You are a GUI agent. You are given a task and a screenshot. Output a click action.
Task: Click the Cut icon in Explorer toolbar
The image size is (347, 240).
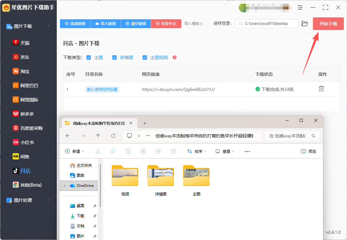pyautogui.click(x=97, y=151)
